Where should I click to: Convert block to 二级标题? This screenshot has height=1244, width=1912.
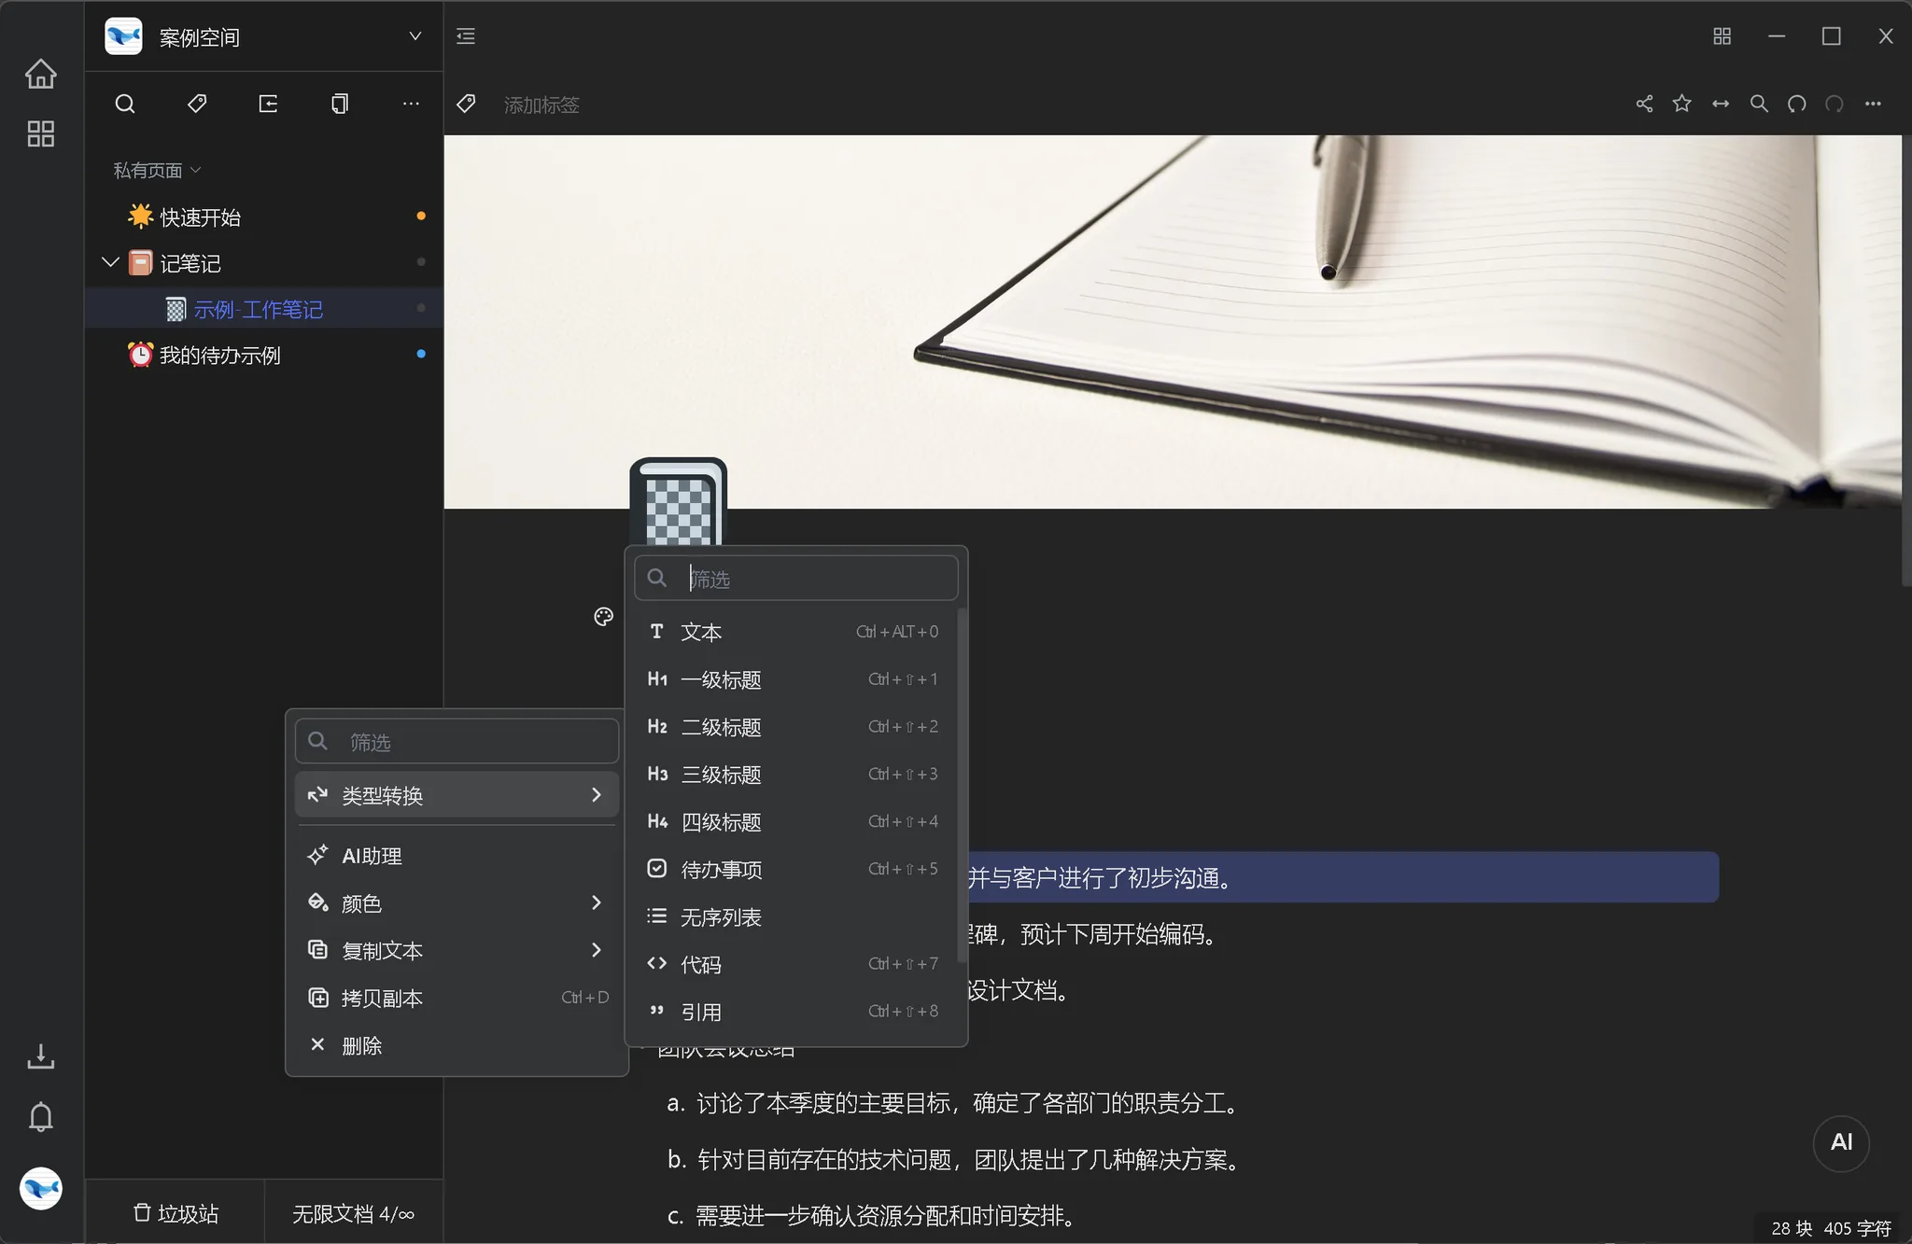click(794, 727)
